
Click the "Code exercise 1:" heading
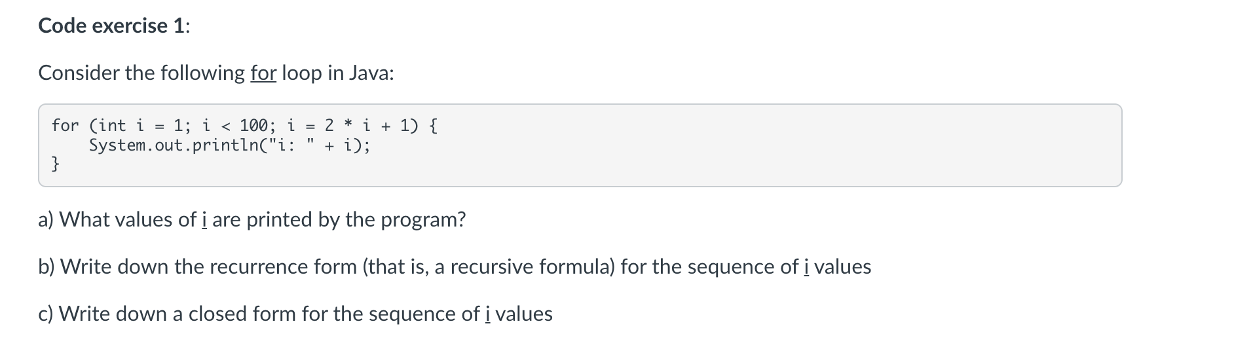(115, 26)
